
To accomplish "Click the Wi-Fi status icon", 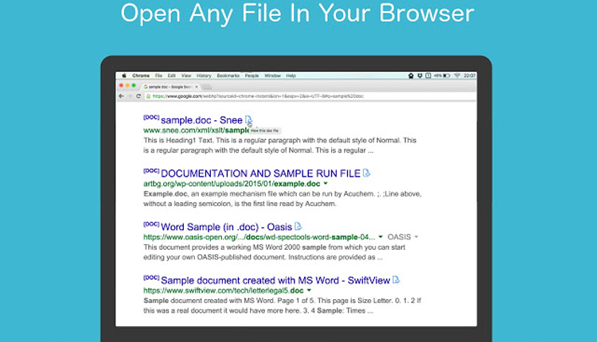I will click(x=457, y=76).
